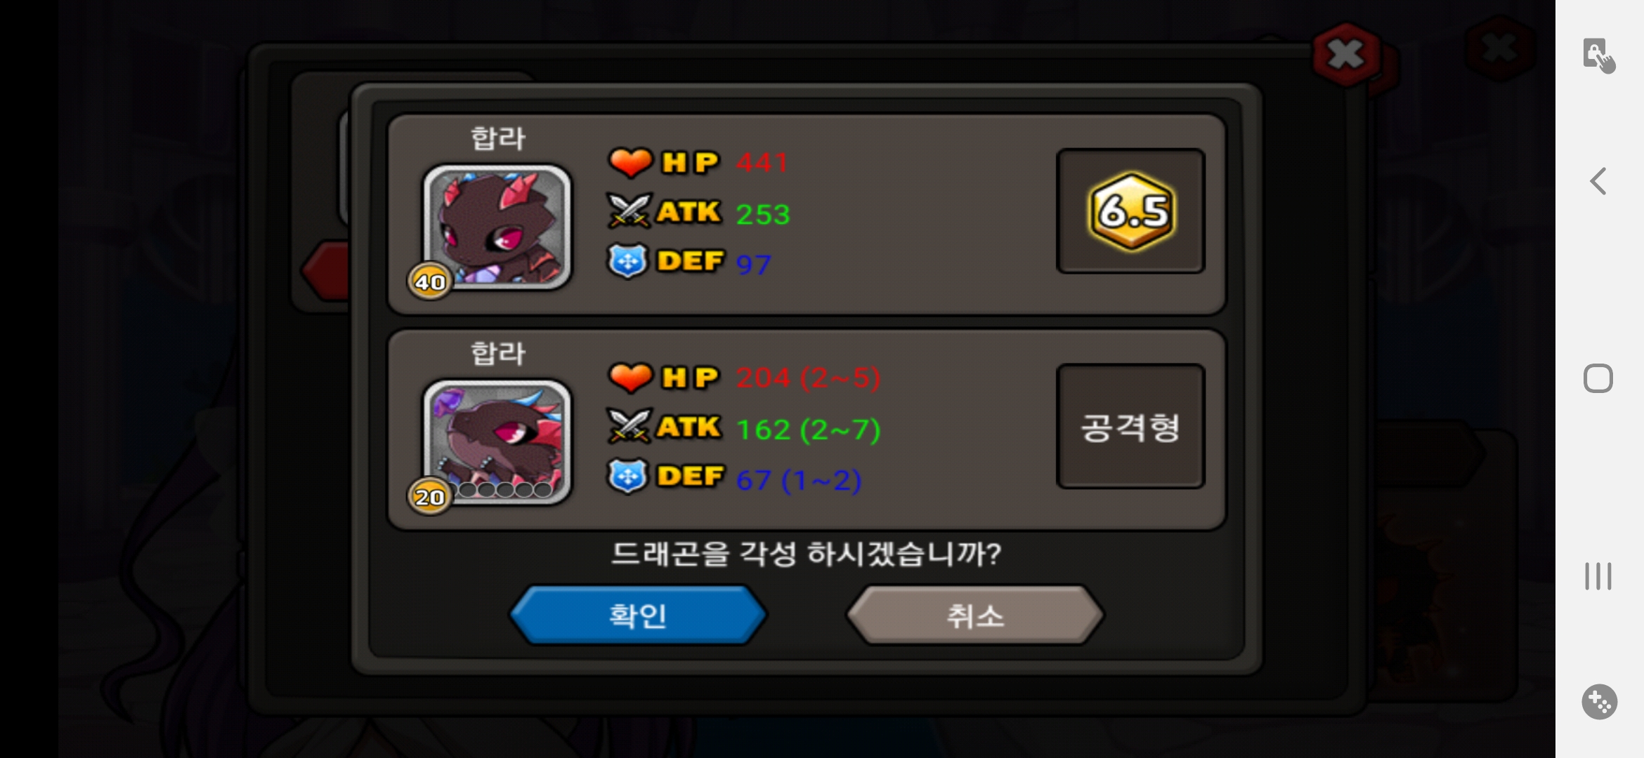
Task: Select the 6.5 gold hexagon grade badge
Action: pyautogui.click(x=1131, y=211)
